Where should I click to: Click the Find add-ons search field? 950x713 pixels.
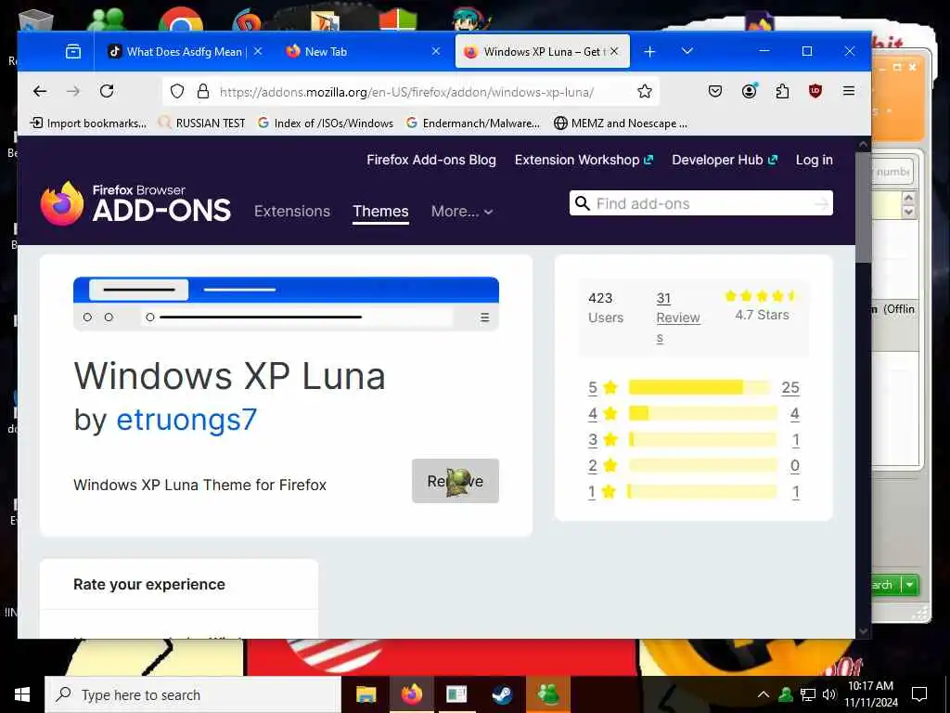pyautogui.click(x=701, y=203)
